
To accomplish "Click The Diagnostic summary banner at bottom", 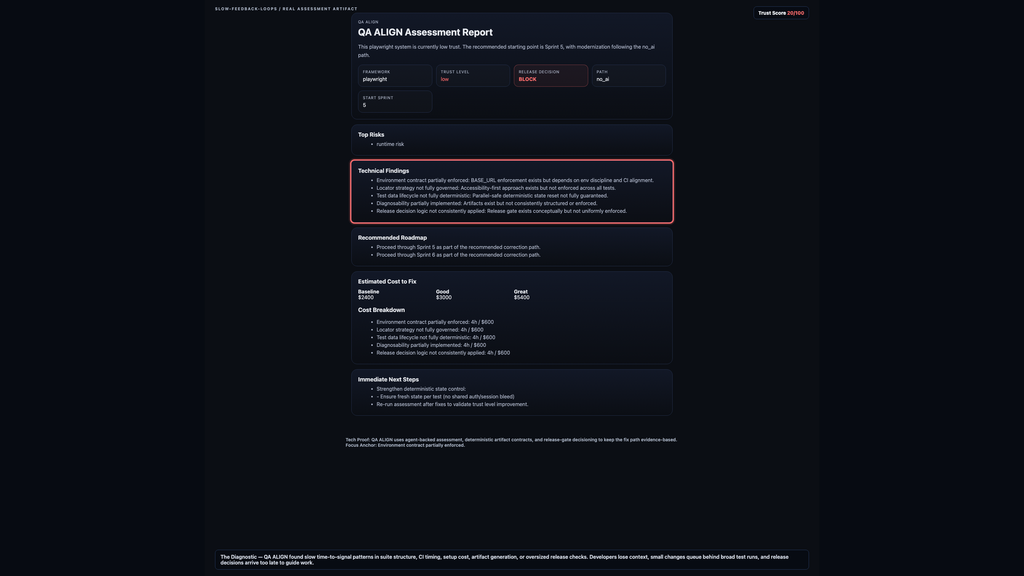I will click(512, 559).
